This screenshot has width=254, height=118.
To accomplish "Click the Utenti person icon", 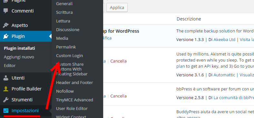I will (6, 78).
